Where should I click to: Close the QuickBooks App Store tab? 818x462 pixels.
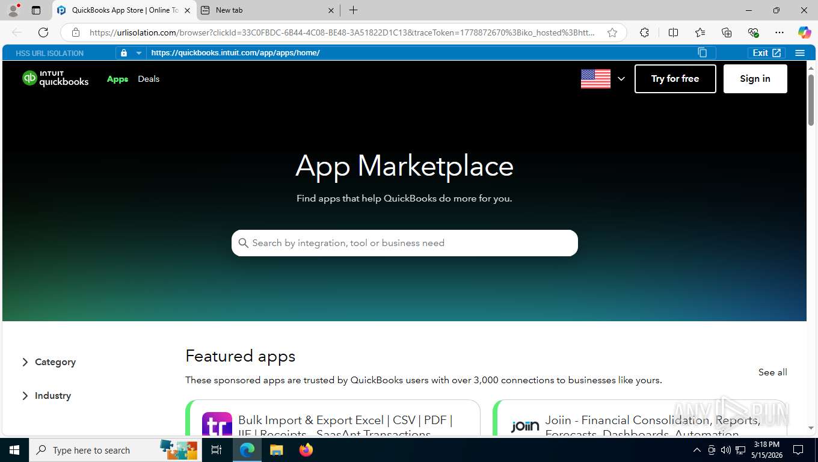pyautogui.click(x=187, y=10)
